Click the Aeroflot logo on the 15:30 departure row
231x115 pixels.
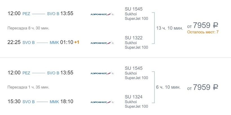102,102
